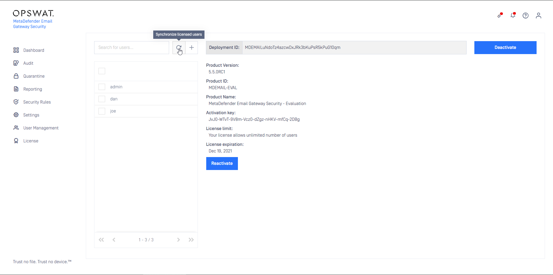
Task: Click the synchronize licensed users refresh icon
Action: (179, 47)
